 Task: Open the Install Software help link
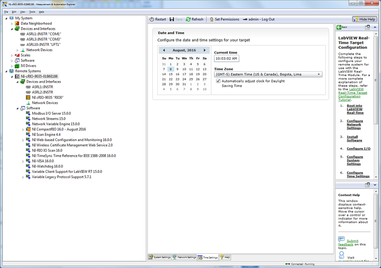(354, 139)
